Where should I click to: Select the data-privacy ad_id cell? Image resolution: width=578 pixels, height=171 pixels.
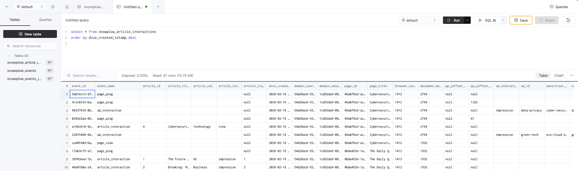coord(531,110)
